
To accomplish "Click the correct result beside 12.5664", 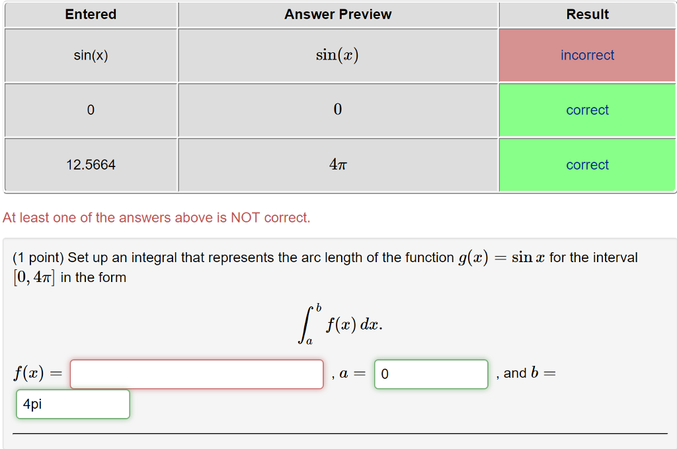I will [587, 164].
